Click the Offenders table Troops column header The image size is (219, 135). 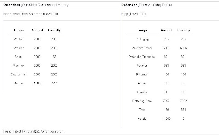click(19, 30)
